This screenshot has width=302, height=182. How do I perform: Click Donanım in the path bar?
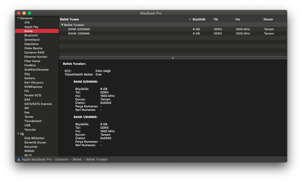coord(62,160)
